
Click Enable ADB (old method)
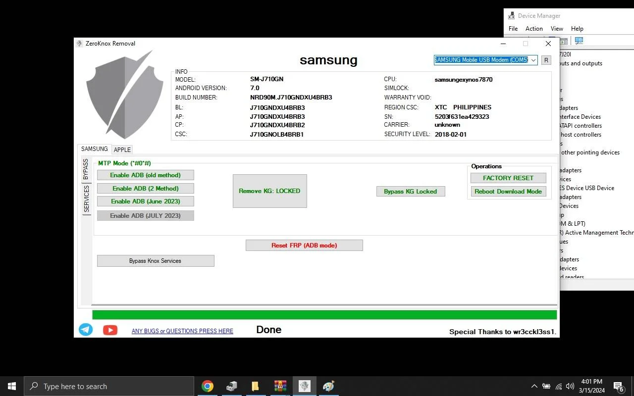point(145,175)
